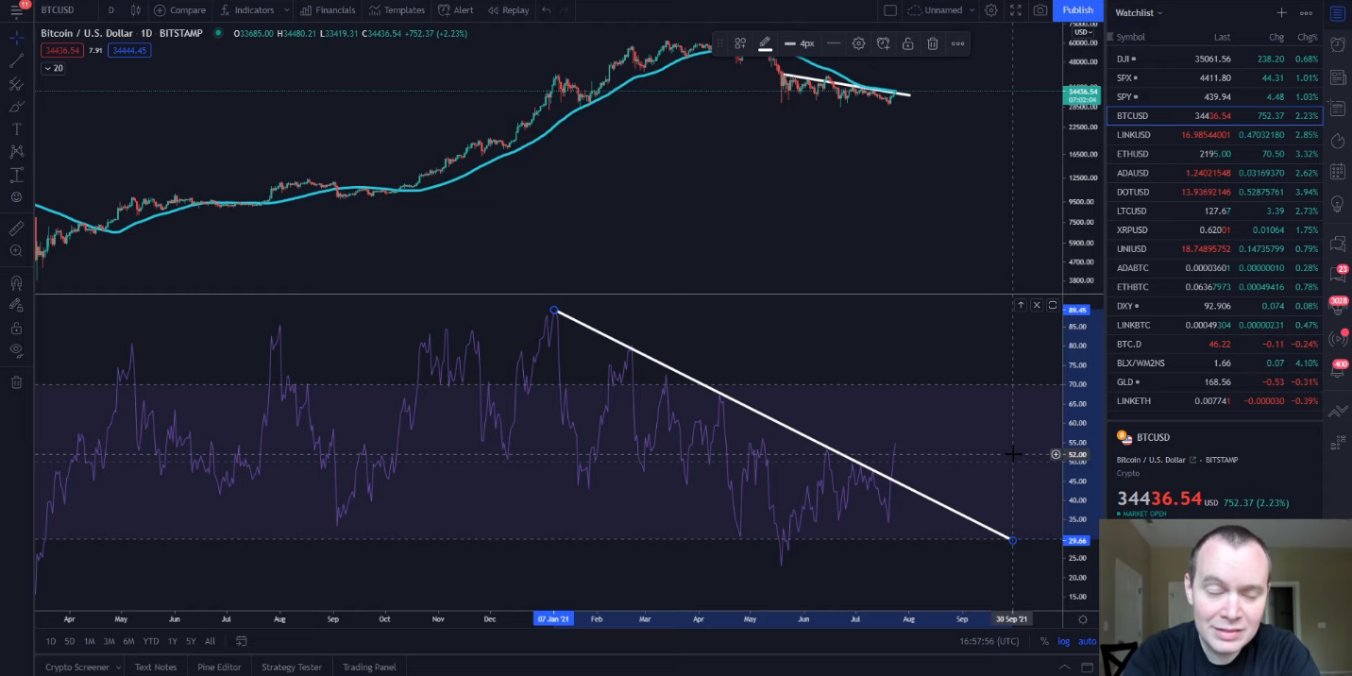The image size is (1352, 676).
Task: Start Bar Replay mode
Action: click(509, 10)
